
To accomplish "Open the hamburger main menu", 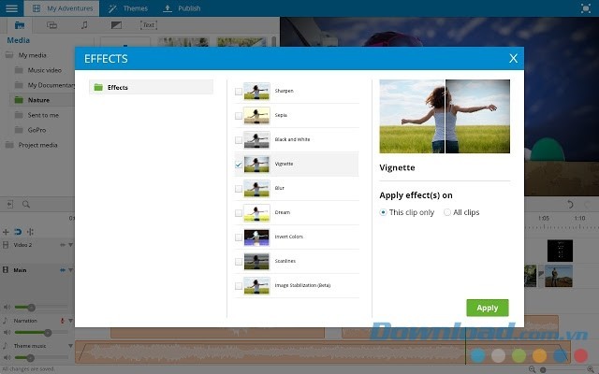I will pyautogui.click(x=11, y=8).
